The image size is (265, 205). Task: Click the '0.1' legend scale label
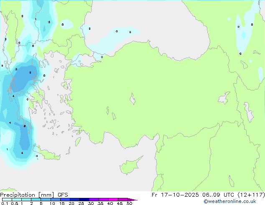point(5,203)
